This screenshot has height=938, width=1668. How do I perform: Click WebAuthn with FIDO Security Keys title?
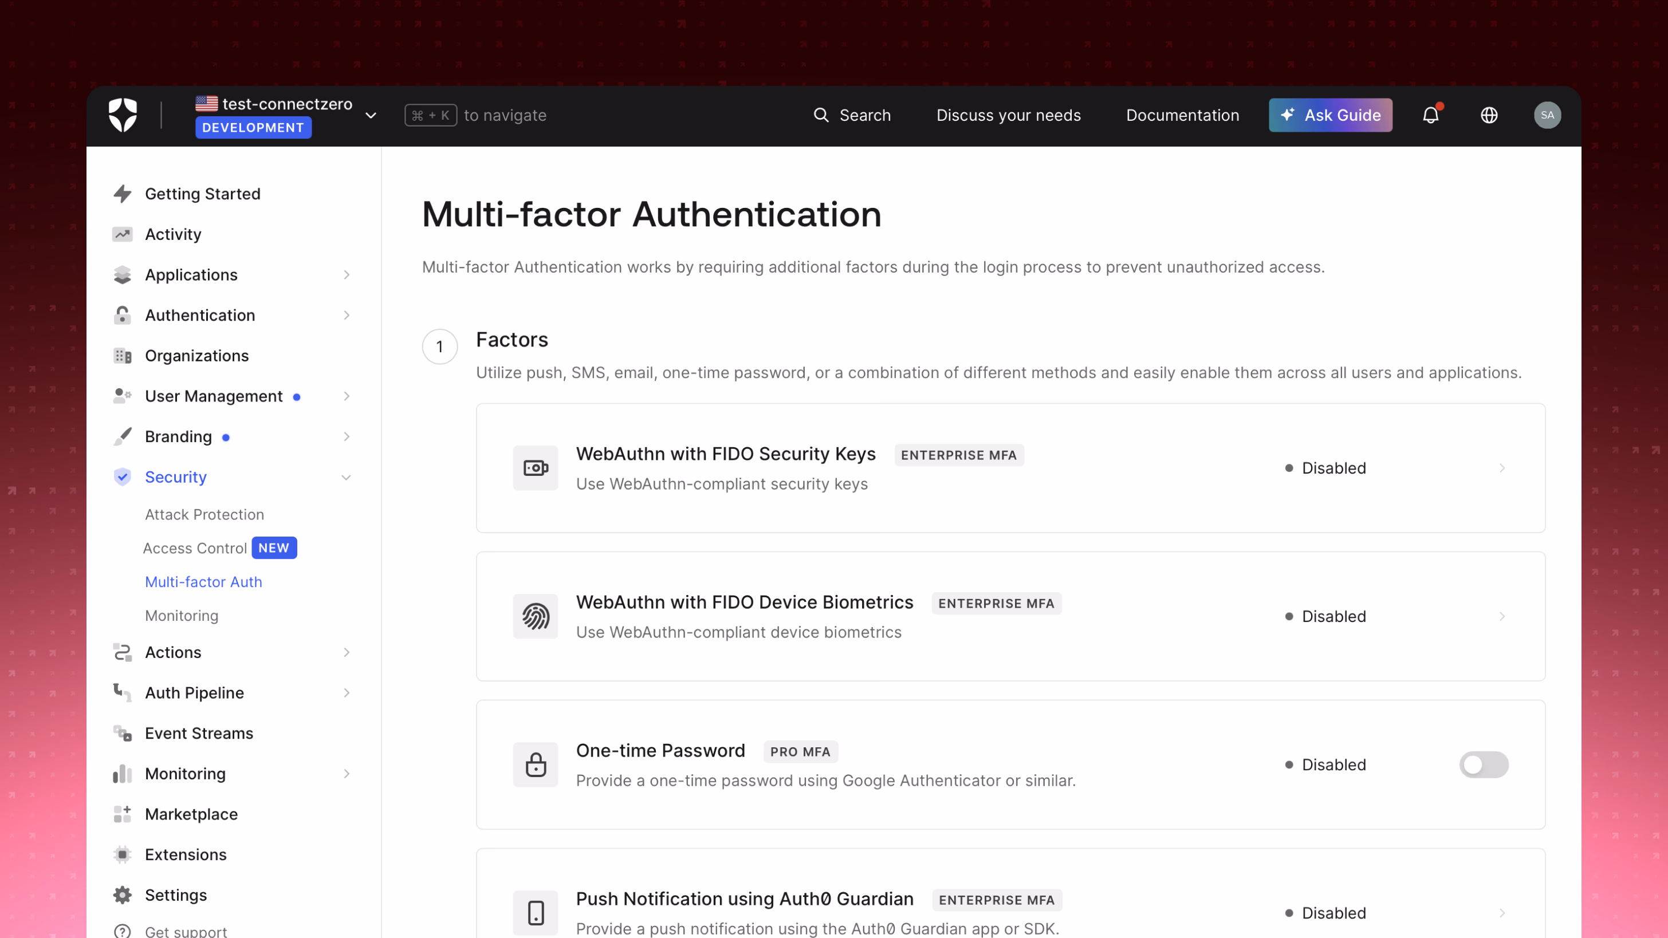tap(726, 454)
